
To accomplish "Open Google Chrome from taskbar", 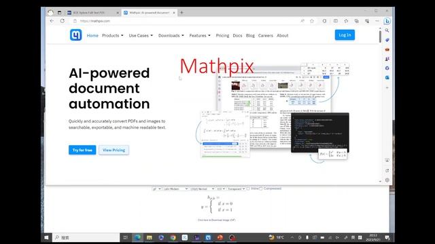I will tap(173, 237).
